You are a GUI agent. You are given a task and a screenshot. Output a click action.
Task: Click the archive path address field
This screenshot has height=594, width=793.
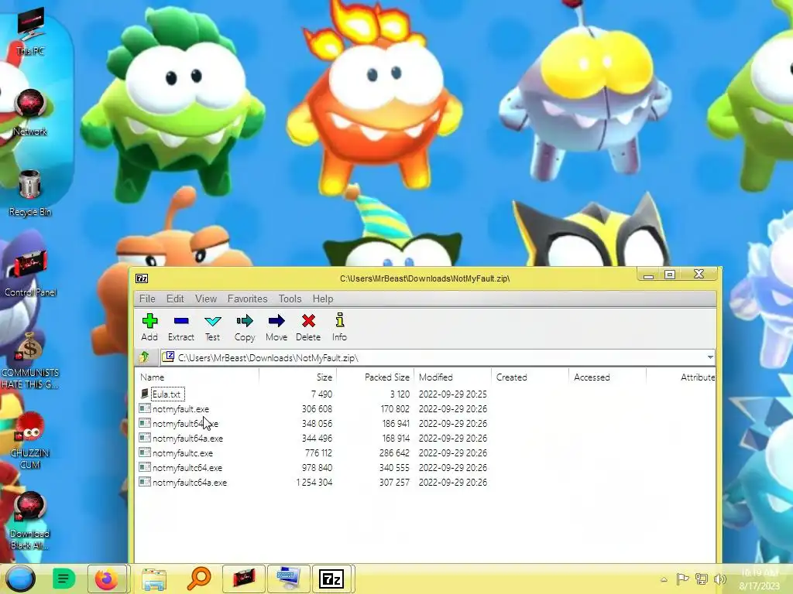click(437, 357)
